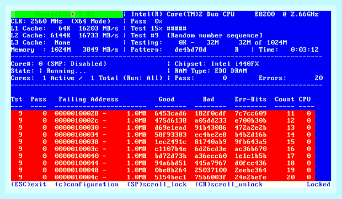Viewport: 342px width, 199px height.
Task: Select failing address 00000100030
Action: pos(77,128)
